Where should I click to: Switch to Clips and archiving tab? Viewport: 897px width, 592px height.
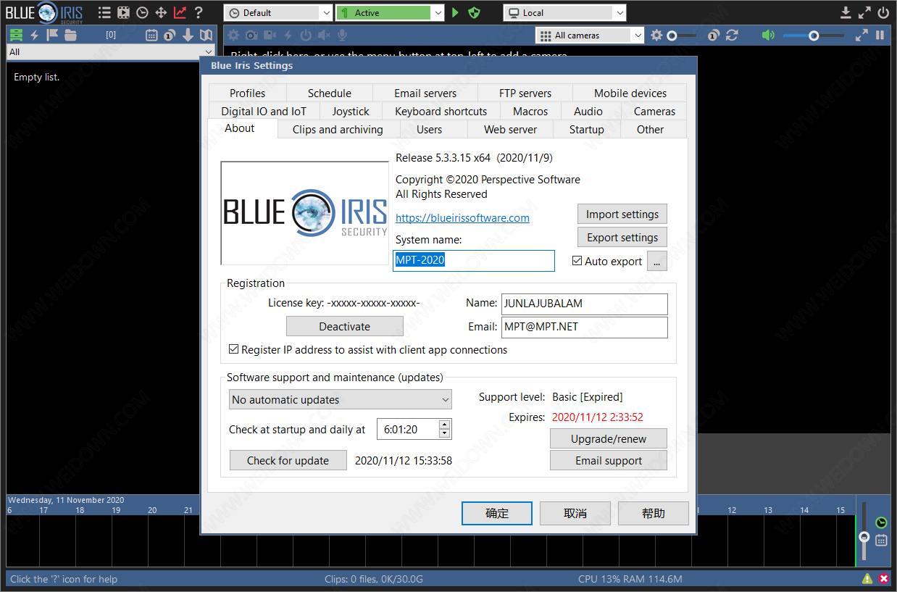coord(338,129)
